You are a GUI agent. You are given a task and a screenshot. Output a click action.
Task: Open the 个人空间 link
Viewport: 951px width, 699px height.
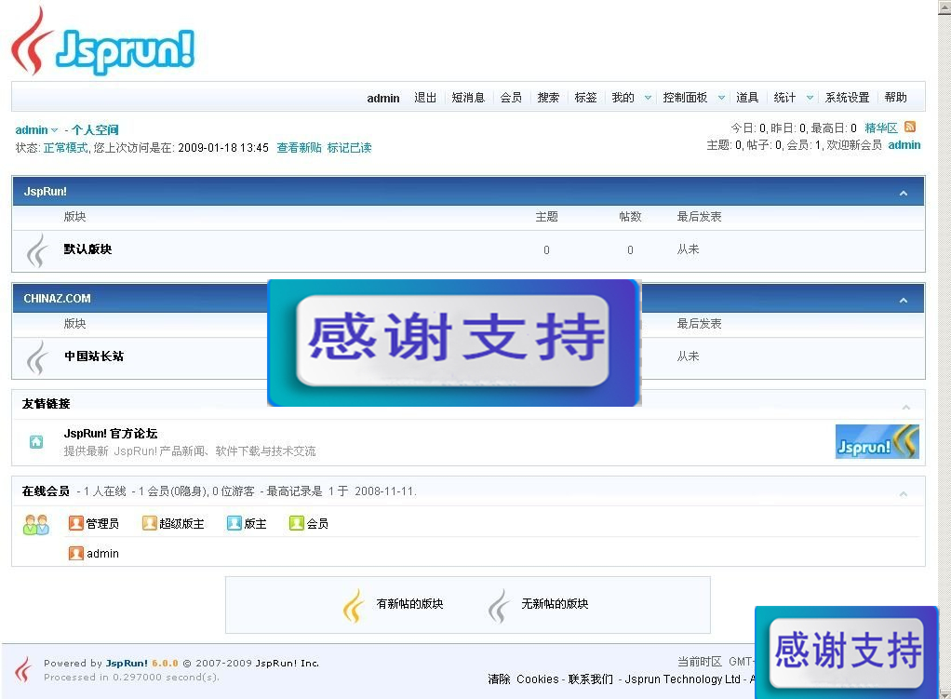tap(95, 130)
